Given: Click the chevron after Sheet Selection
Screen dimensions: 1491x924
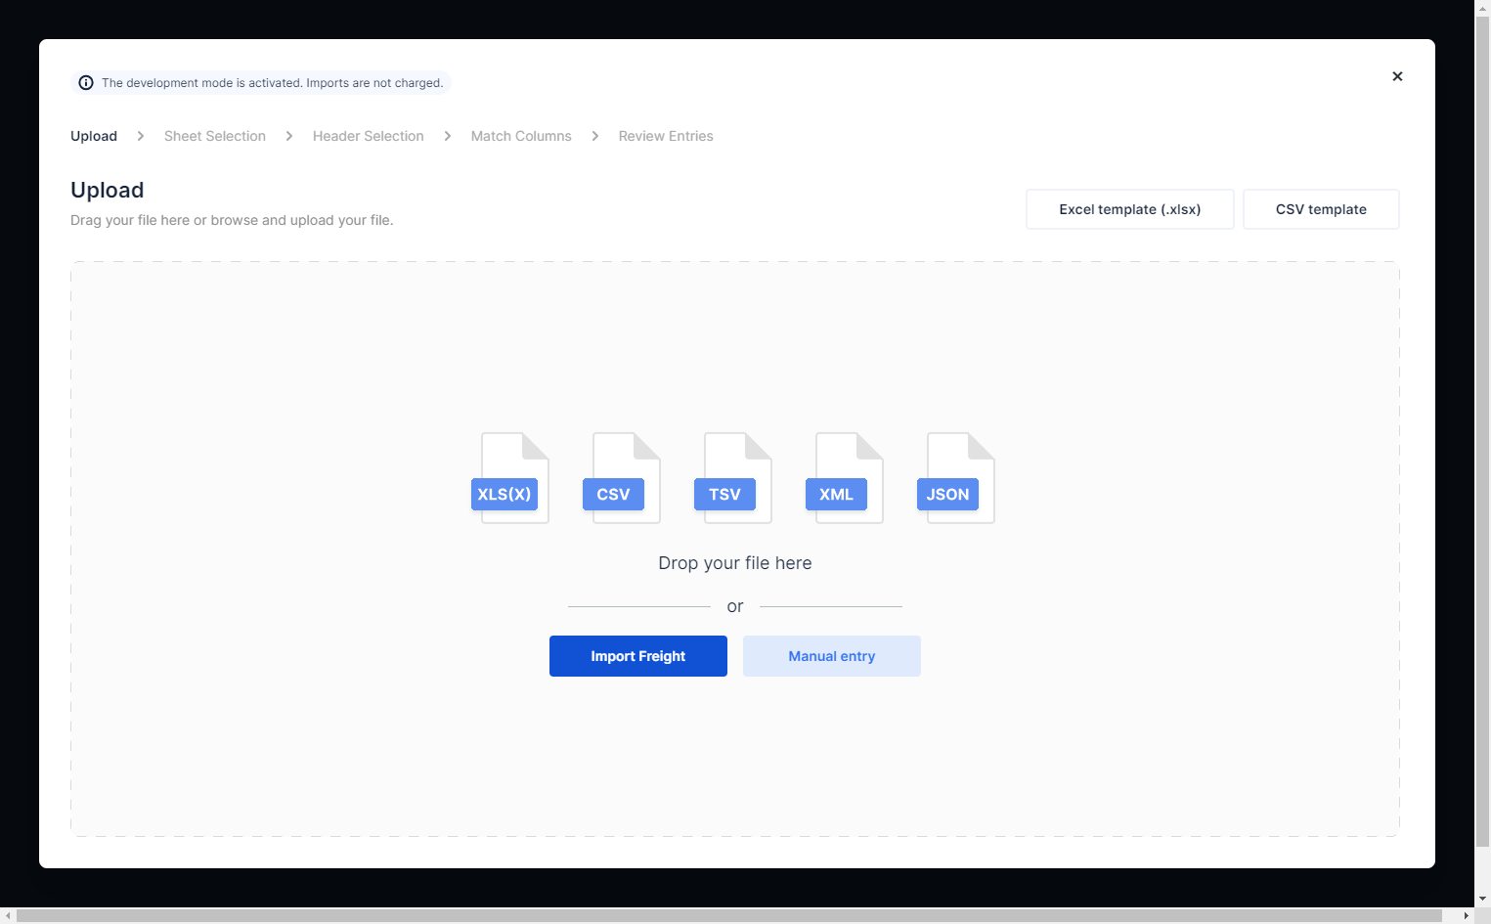Looking at the screenshot, I should click(x=289, y=136).
